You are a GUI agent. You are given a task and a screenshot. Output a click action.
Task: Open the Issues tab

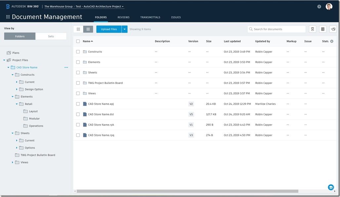tap(176, 17)
